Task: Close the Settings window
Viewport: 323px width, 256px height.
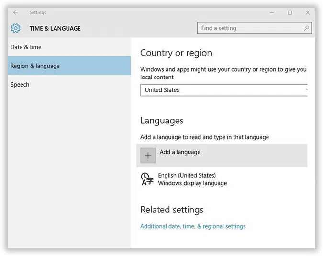Action: pyautogui.click(x=306, y=12)
